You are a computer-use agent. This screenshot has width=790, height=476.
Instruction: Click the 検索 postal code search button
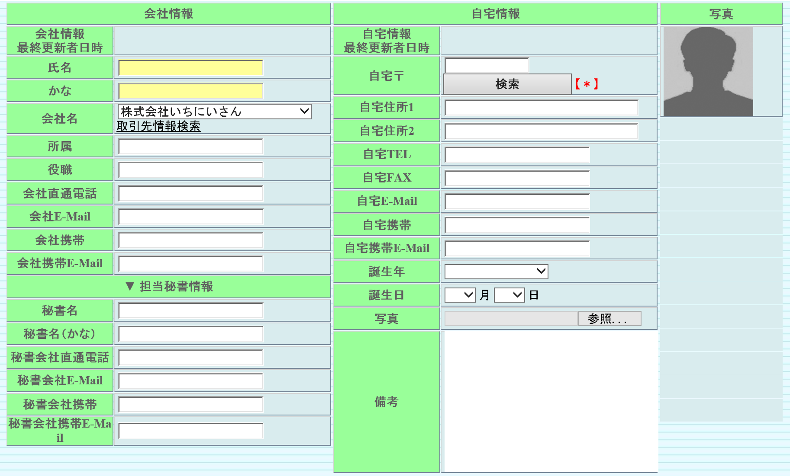507,84
